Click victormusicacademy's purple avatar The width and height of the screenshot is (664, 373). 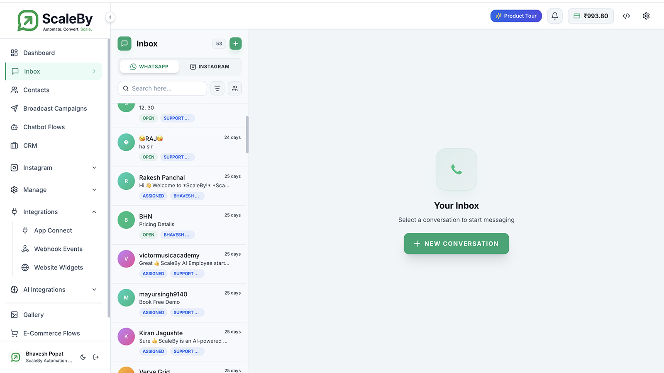pyautogui.click(x=126, y=259)
